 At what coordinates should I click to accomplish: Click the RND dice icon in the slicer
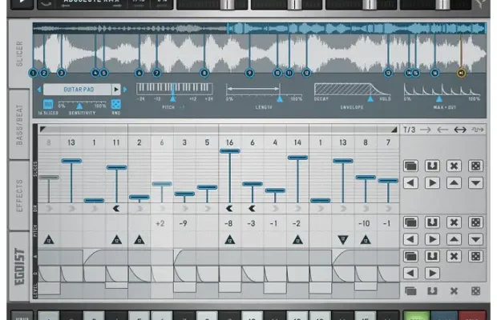(115, 104)
